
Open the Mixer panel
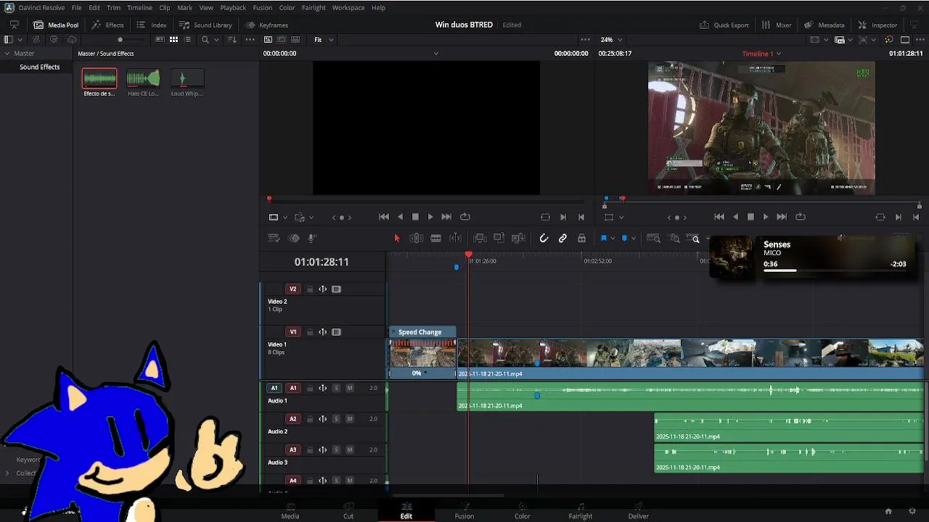click(x=777, y=25)
